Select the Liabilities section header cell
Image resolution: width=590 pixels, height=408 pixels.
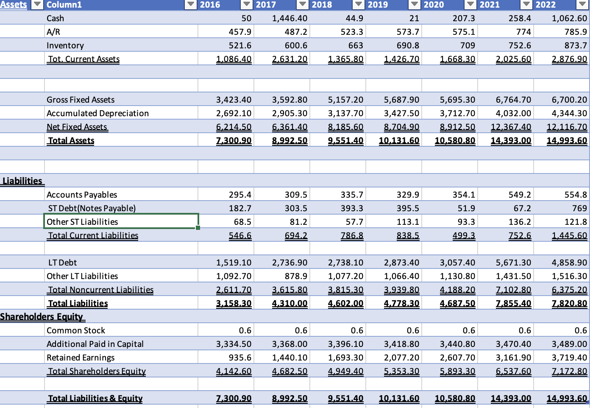pos(22,181)
